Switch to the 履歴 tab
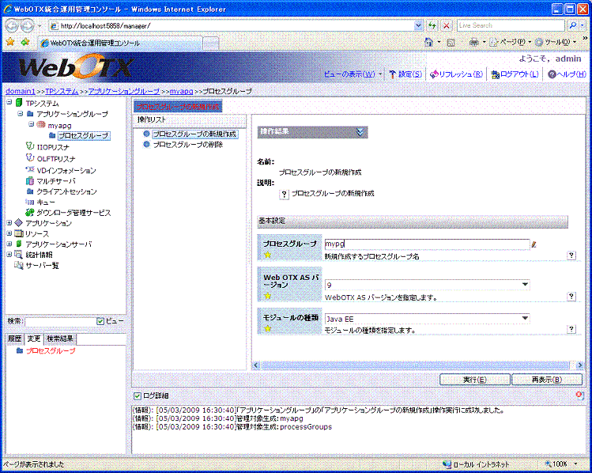592x473 pixels. click(15, 339)
